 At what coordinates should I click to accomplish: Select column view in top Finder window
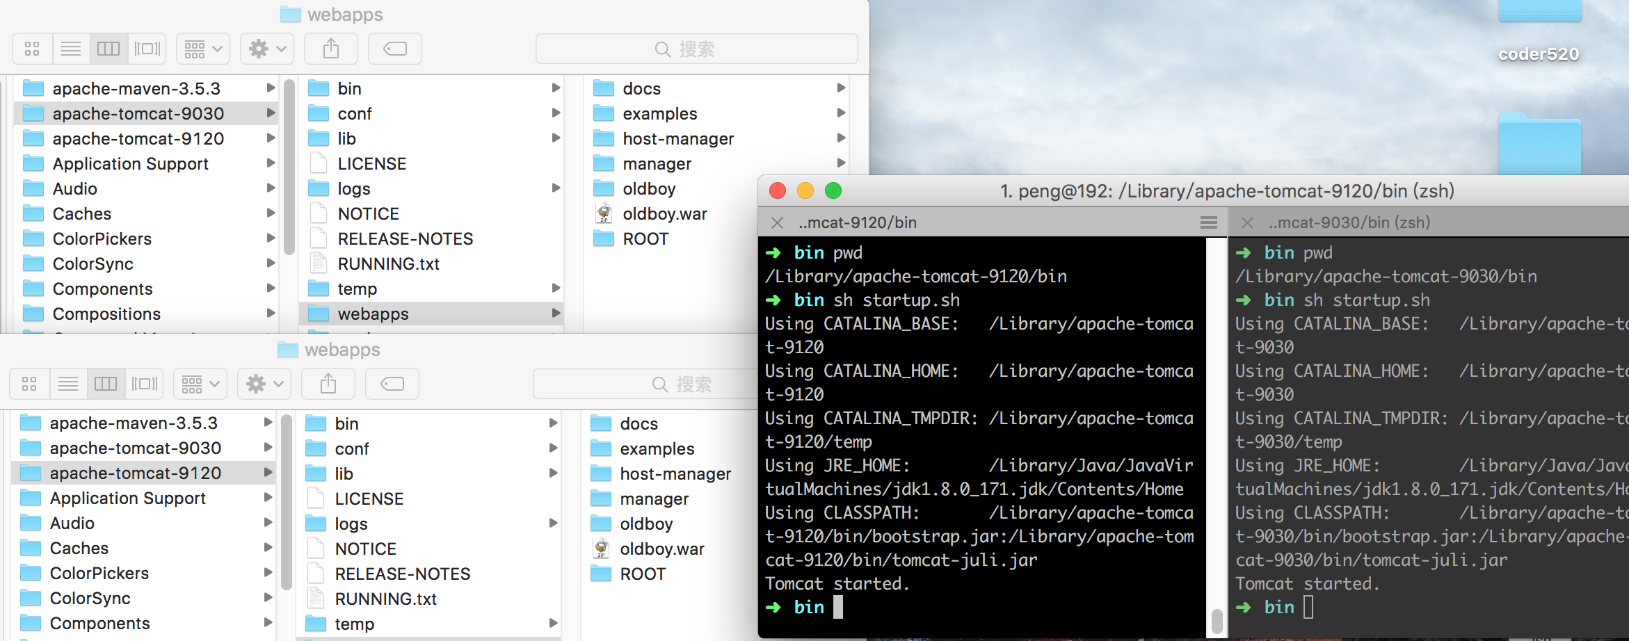109,49
